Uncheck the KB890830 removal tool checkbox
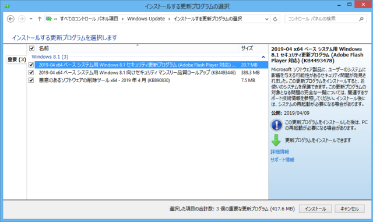The height and width of the screenshot is (222, 373). point(31,80)
